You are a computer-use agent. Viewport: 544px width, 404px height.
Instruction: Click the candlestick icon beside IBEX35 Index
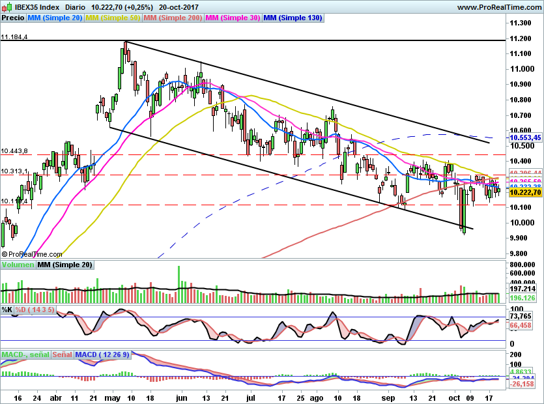click(x=7, y=6)
